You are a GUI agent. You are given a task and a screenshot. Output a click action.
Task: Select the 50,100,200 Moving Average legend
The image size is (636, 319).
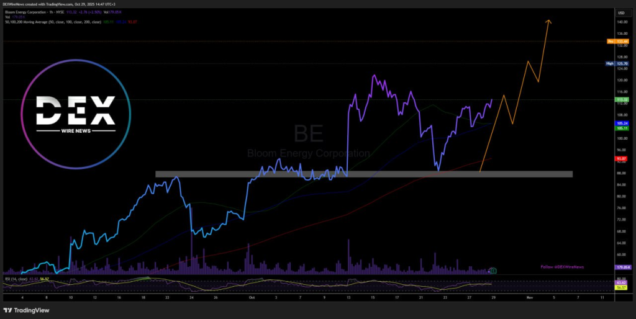[x=71, y=21]
